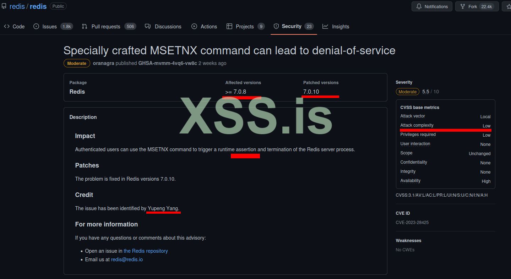Click the redis@redis.io email link

click(x=127, y=259)
